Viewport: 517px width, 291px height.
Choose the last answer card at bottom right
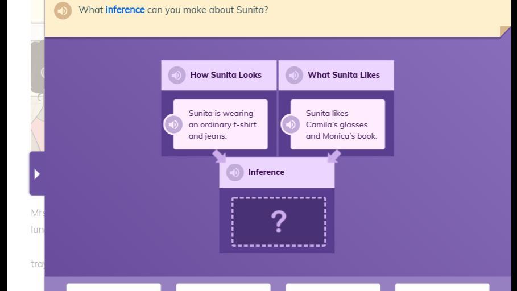pos(442,287)
